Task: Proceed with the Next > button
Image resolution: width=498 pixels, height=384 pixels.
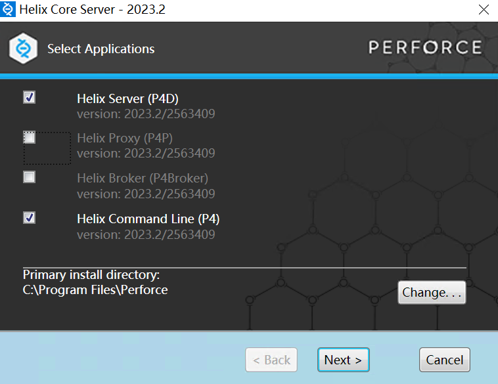Action: coord(344,360)
